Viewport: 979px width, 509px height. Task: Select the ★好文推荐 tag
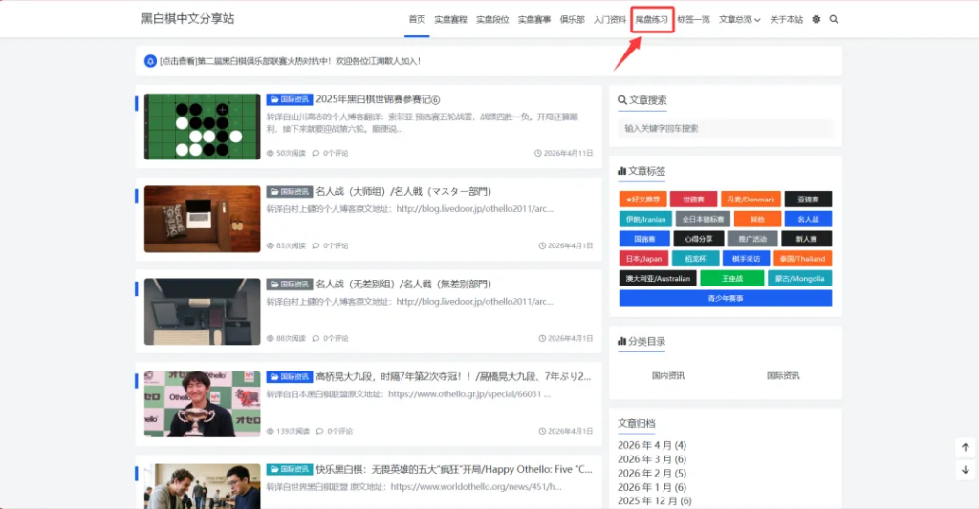tap(643, 200)
